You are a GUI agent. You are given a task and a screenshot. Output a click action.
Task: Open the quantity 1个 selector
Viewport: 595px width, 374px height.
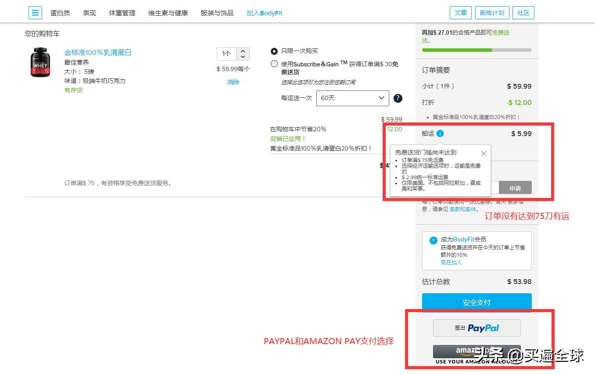coord(233,54)
